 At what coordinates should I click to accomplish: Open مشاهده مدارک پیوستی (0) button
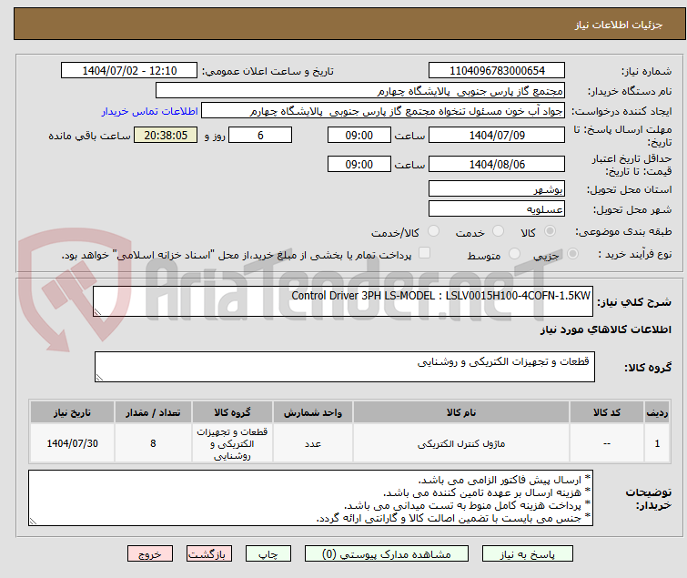(387, 554)
